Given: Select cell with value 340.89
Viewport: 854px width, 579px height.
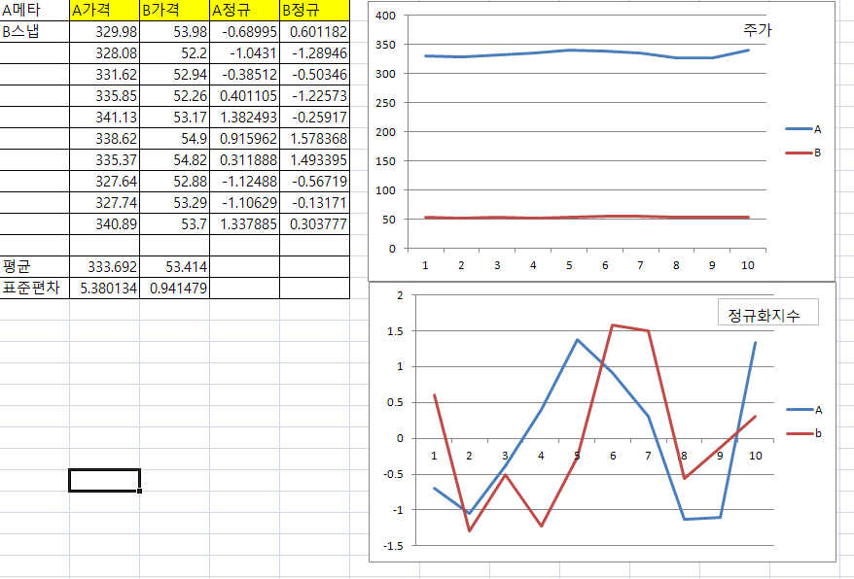Looking at the screenshot, I should tap(105, 224).
